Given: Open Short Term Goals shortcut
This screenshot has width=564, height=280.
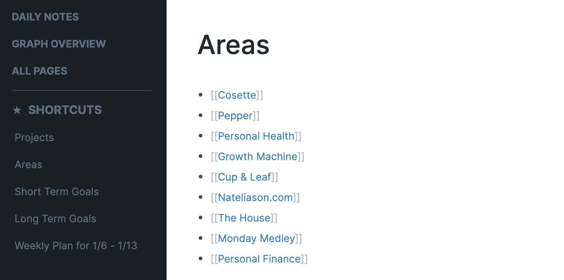Looking at the screenshot, I should [x=57, y=192].
